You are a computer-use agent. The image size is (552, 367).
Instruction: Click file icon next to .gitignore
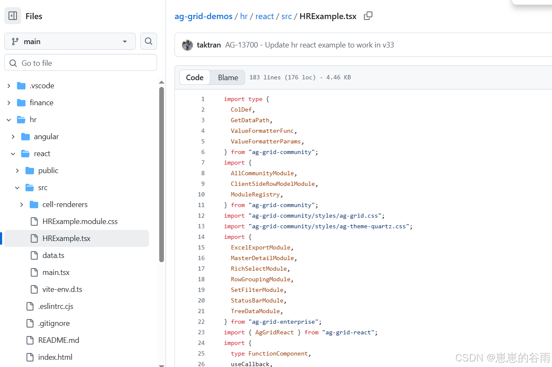(x=30, y=323)
